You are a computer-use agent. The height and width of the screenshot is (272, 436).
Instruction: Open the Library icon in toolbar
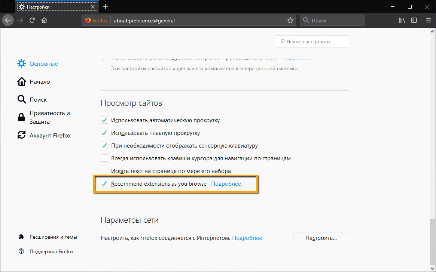[402, 21]
